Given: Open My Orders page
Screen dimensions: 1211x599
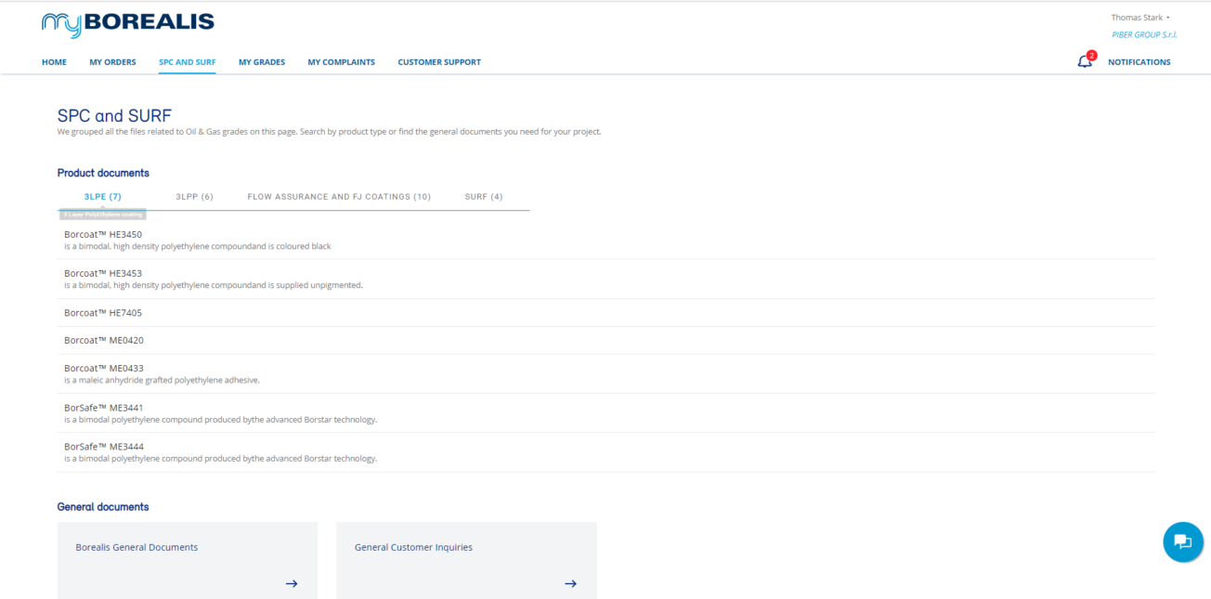Looking at the screenshot, I should pyautogui.click(x=112, y=62).
